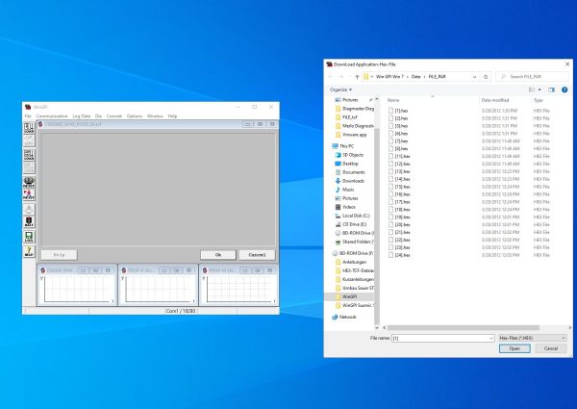Expand the address bar history chevron

474,77
